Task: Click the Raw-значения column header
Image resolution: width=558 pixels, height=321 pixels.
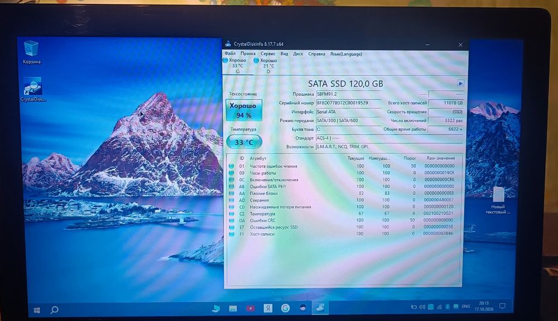Action: 441,158
